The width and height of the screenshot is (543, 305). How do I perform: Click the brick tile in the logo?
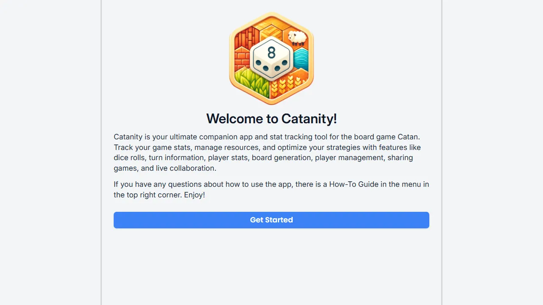[242, 59]
